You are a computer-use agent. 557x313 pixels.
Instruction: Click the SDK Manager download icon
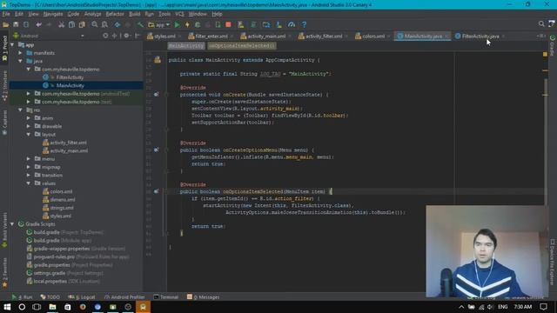278,24
